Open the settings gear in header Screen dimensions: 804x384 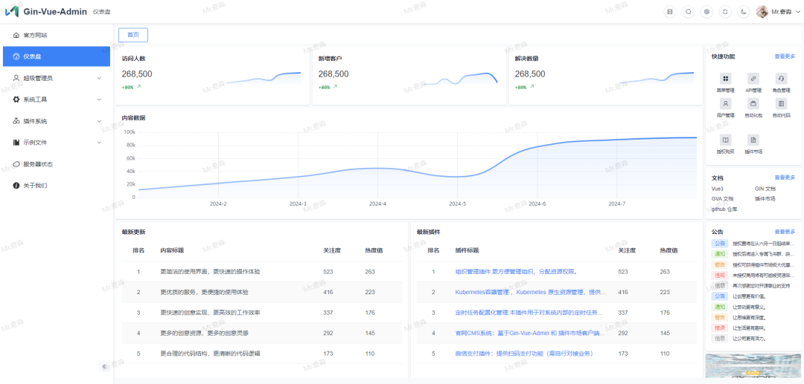706,12
